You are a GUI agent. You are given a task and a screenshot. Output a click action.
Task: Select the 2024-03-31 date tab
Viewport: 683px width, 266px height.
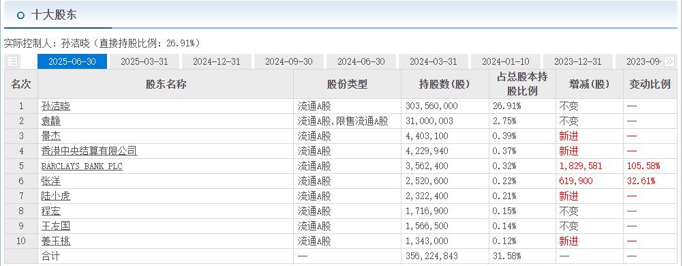pos(434,61)
